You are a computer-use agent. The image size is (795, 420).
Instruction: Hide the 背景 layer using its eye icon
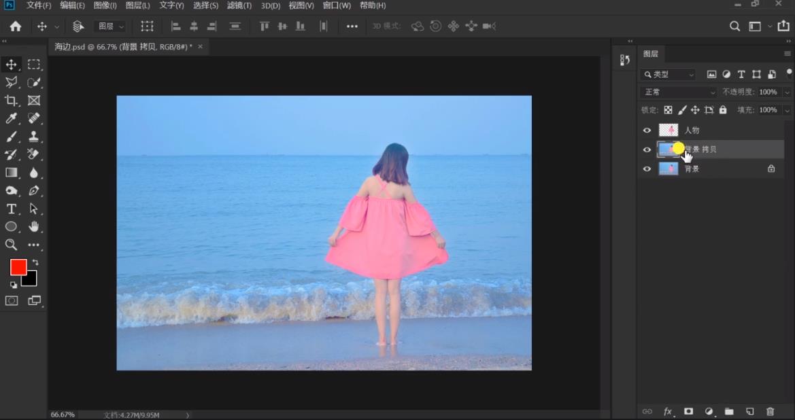click(647, 169)
